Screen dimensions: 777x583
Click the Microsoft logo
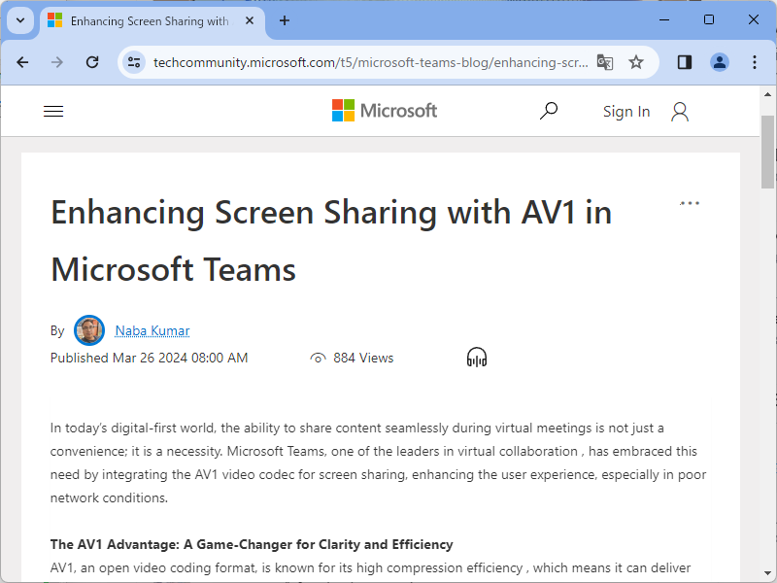[385, 111]
